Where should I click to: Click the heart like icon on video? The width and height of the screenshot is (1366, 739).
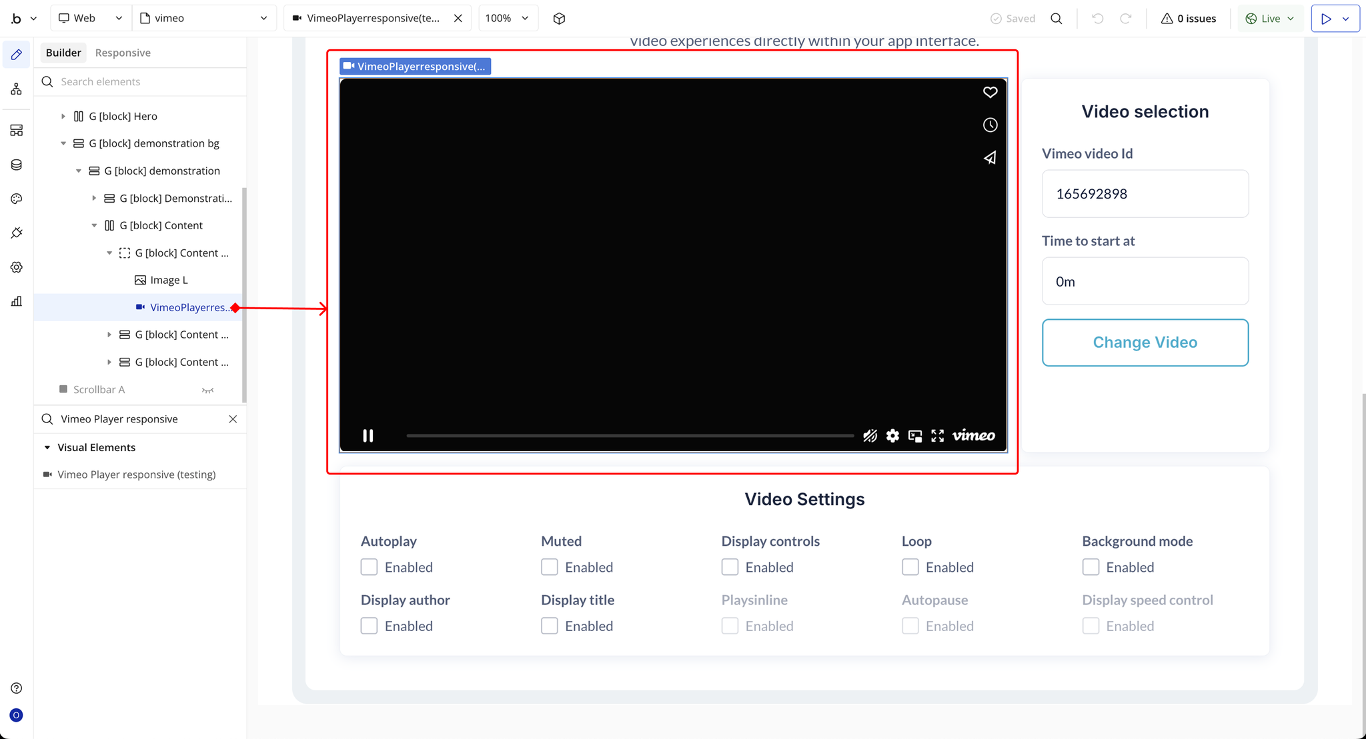(x=990, y=92)
